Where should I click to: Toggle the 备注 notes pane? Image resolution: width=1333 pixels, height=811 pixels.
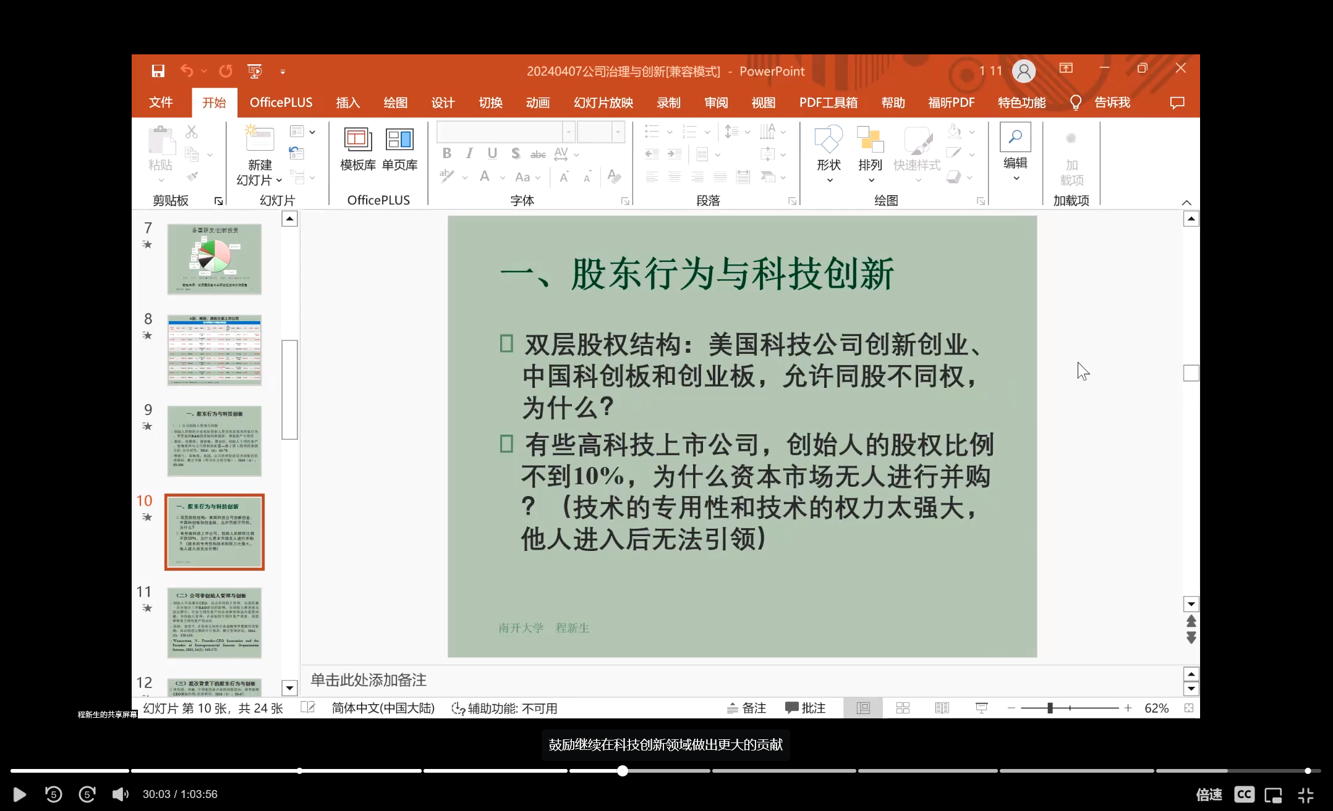[747, 708]
